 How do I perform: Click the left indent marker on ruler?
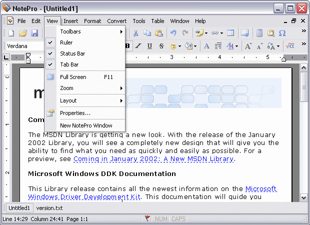28,57
